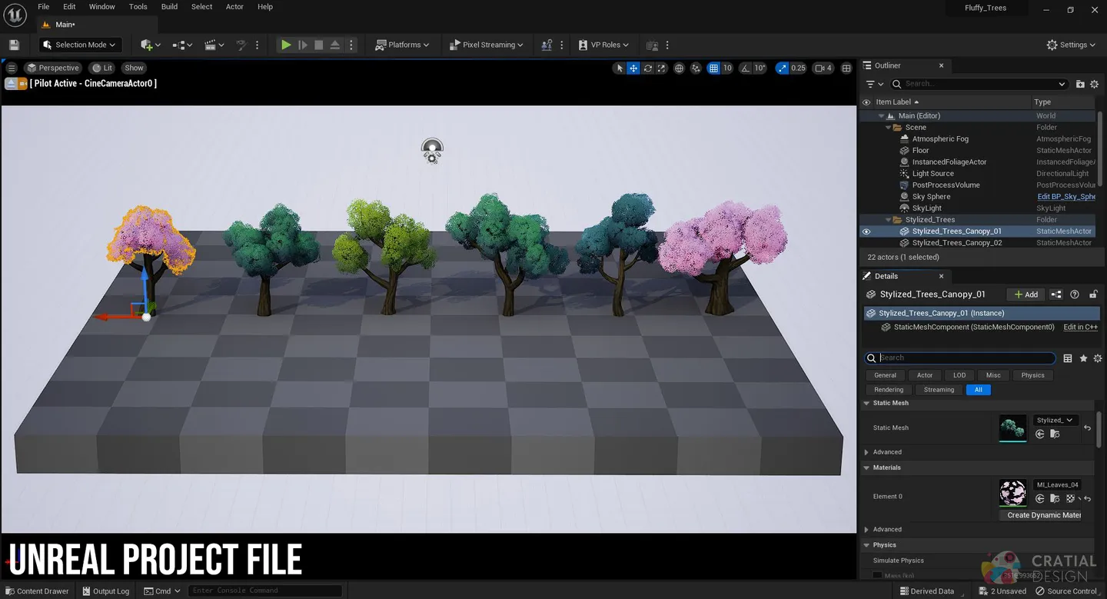The height and width of the screenshot is (599, 1107).
Task: Open the Pixel Streaming dropdown
Action: point(486,45)
